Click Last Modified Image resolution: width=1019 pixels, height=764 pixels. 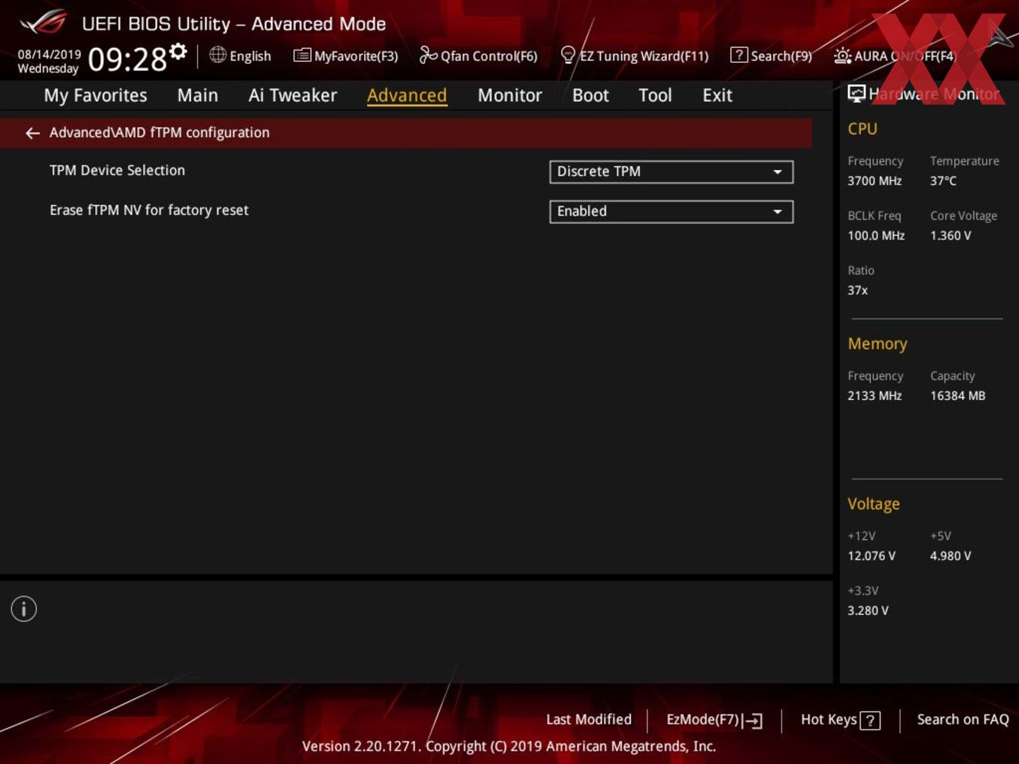(x=589, y=720)
